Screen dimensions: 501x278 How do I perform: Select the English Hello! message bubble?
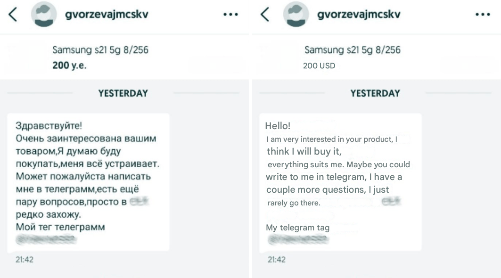(340, 181)
